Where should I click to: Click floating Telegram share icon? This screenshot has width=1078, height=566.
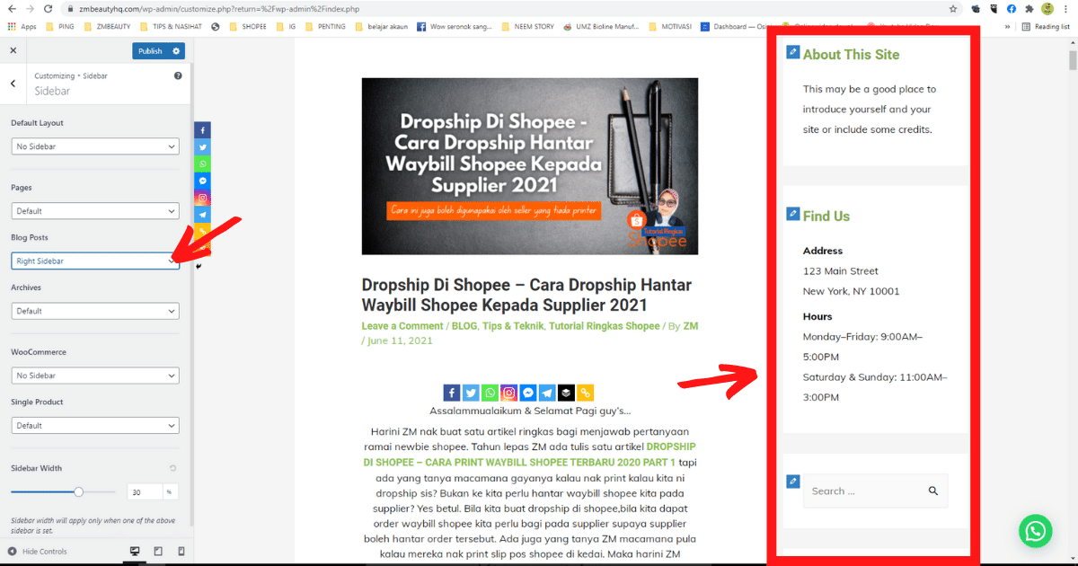[x=203, y=215]
